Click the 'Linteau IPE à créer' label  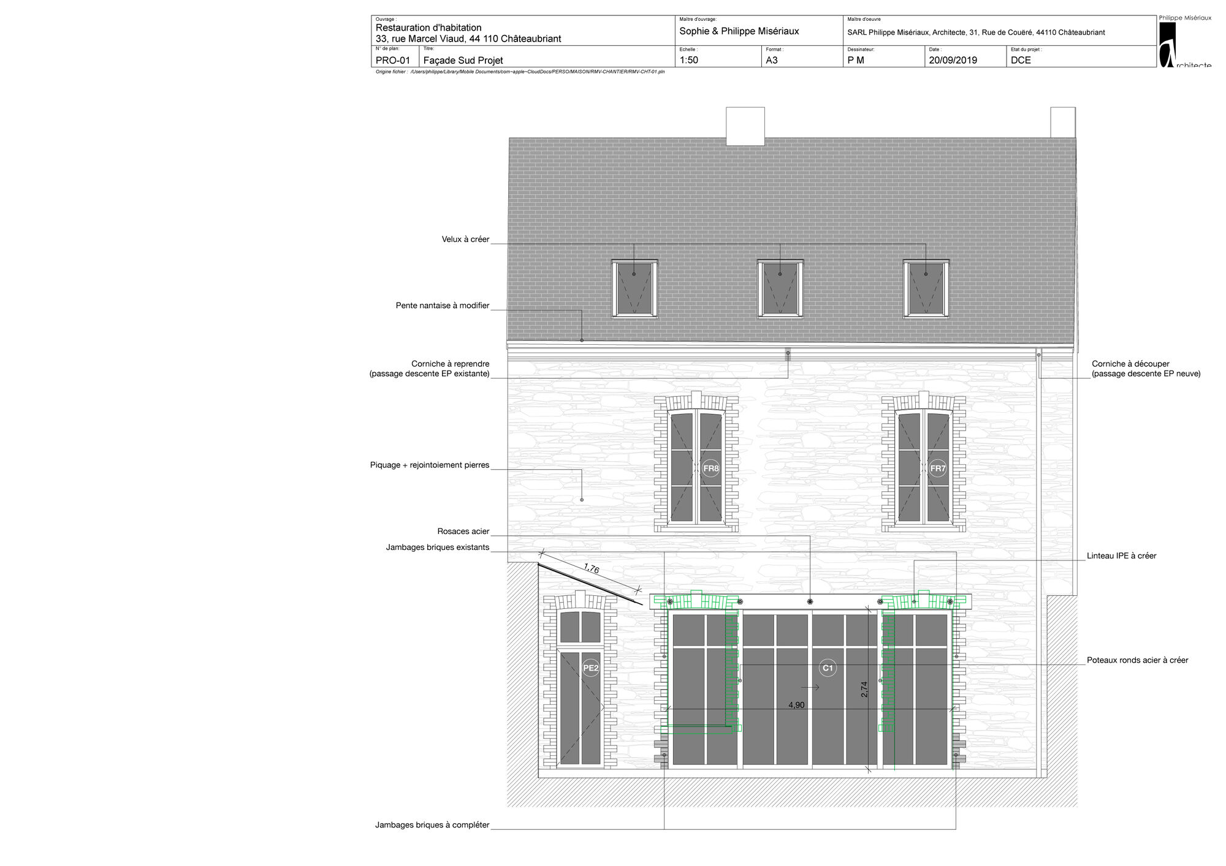(x=1121, y=556)
